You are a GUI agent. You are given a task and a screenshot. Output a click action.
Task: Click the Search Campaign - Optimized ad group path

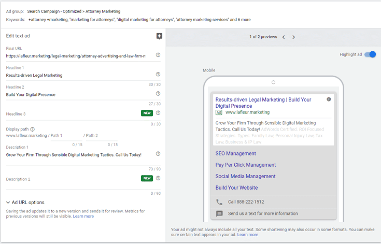click(74, 11)
